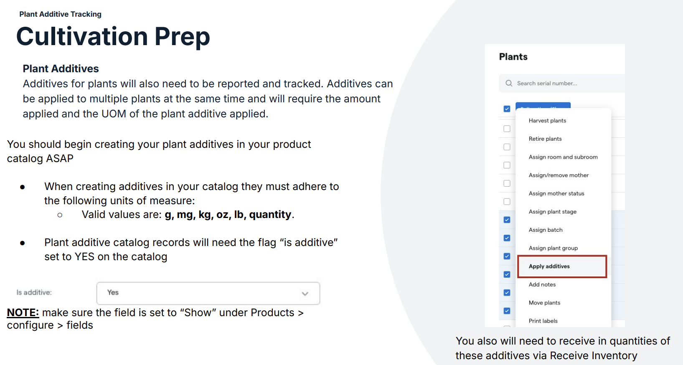Click the search magnifier icon in Plants
This screenshot has width=683, height=365.
(508, 83)
